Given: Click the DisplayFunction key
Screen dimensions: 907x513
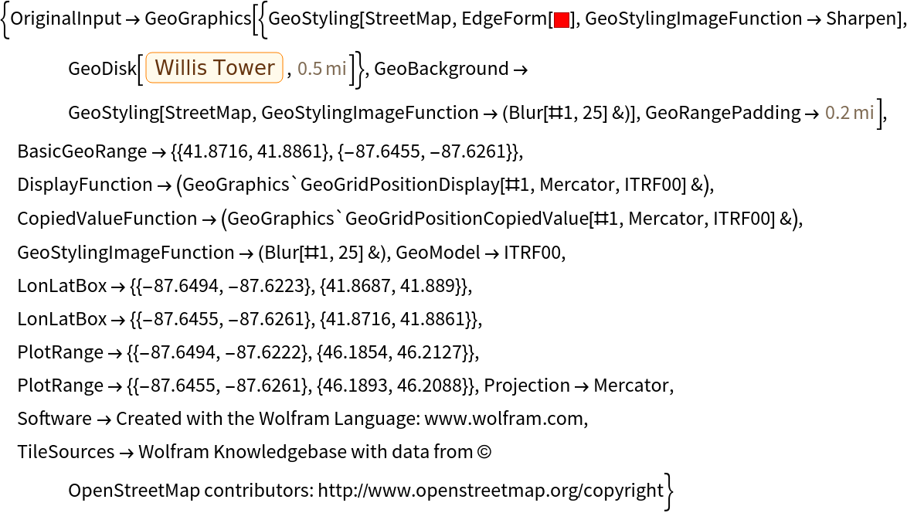Looking at the screenshot, I should (84, 185).
